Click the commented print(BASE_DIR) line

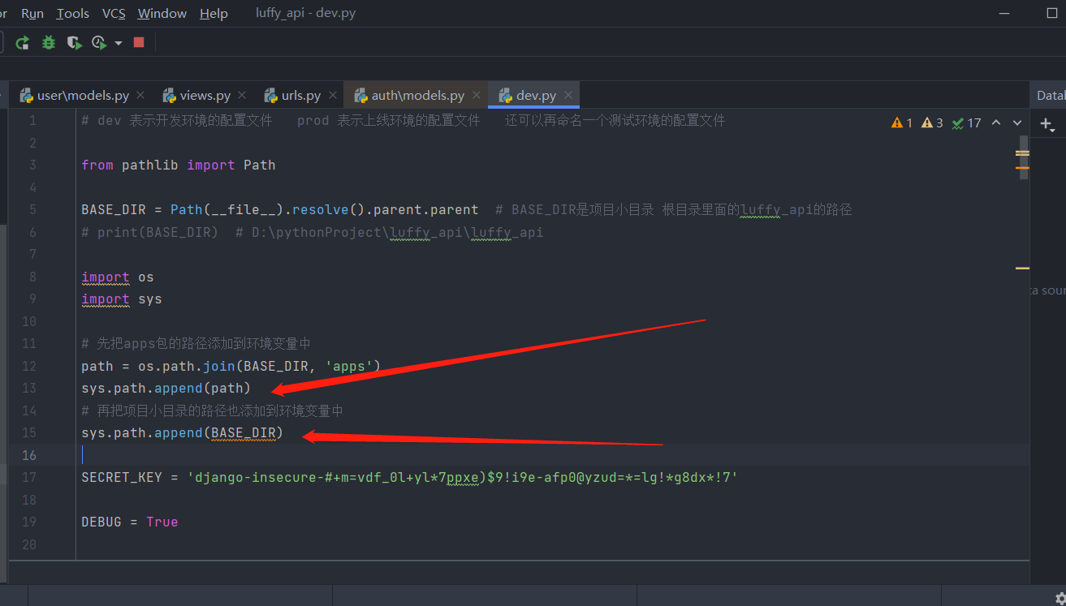[313, 232]
